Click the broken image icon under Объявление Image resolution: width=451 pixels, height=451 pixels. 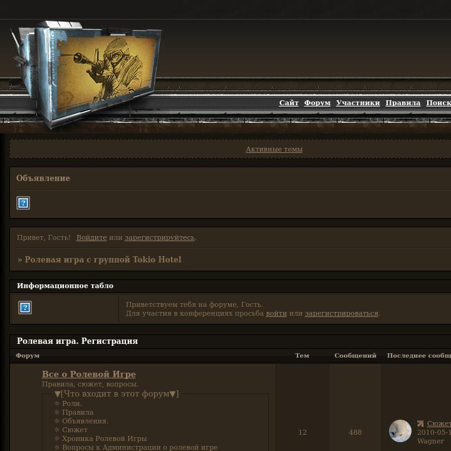click(x=23, y=203)
